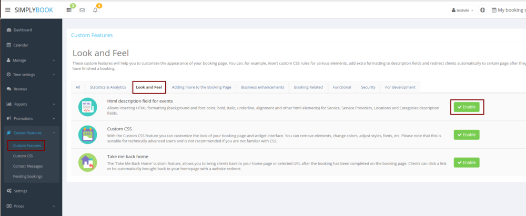Click the globe help icon in header
Image resolution: width=526 pixels, height=216 pixels.
tap(483, 10)
